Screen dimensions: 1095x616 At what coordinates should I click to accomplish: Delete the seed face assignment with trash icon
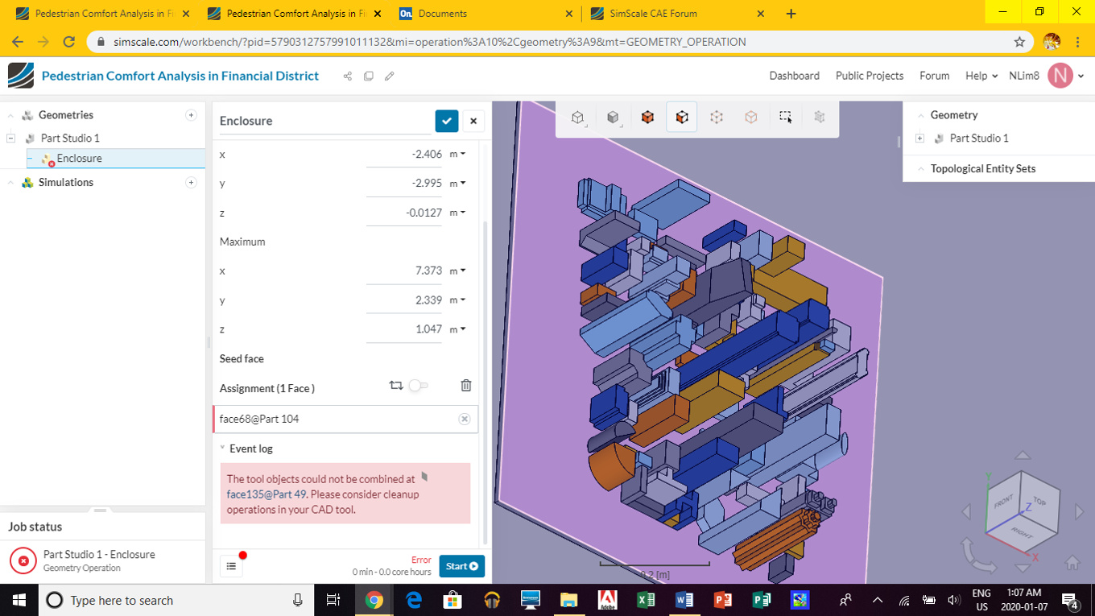tap(465, 386)
